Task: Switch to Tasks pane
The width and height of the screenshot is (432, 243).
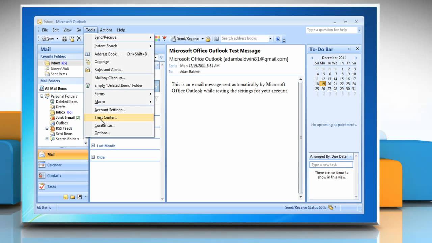Action: pos(63,186)
